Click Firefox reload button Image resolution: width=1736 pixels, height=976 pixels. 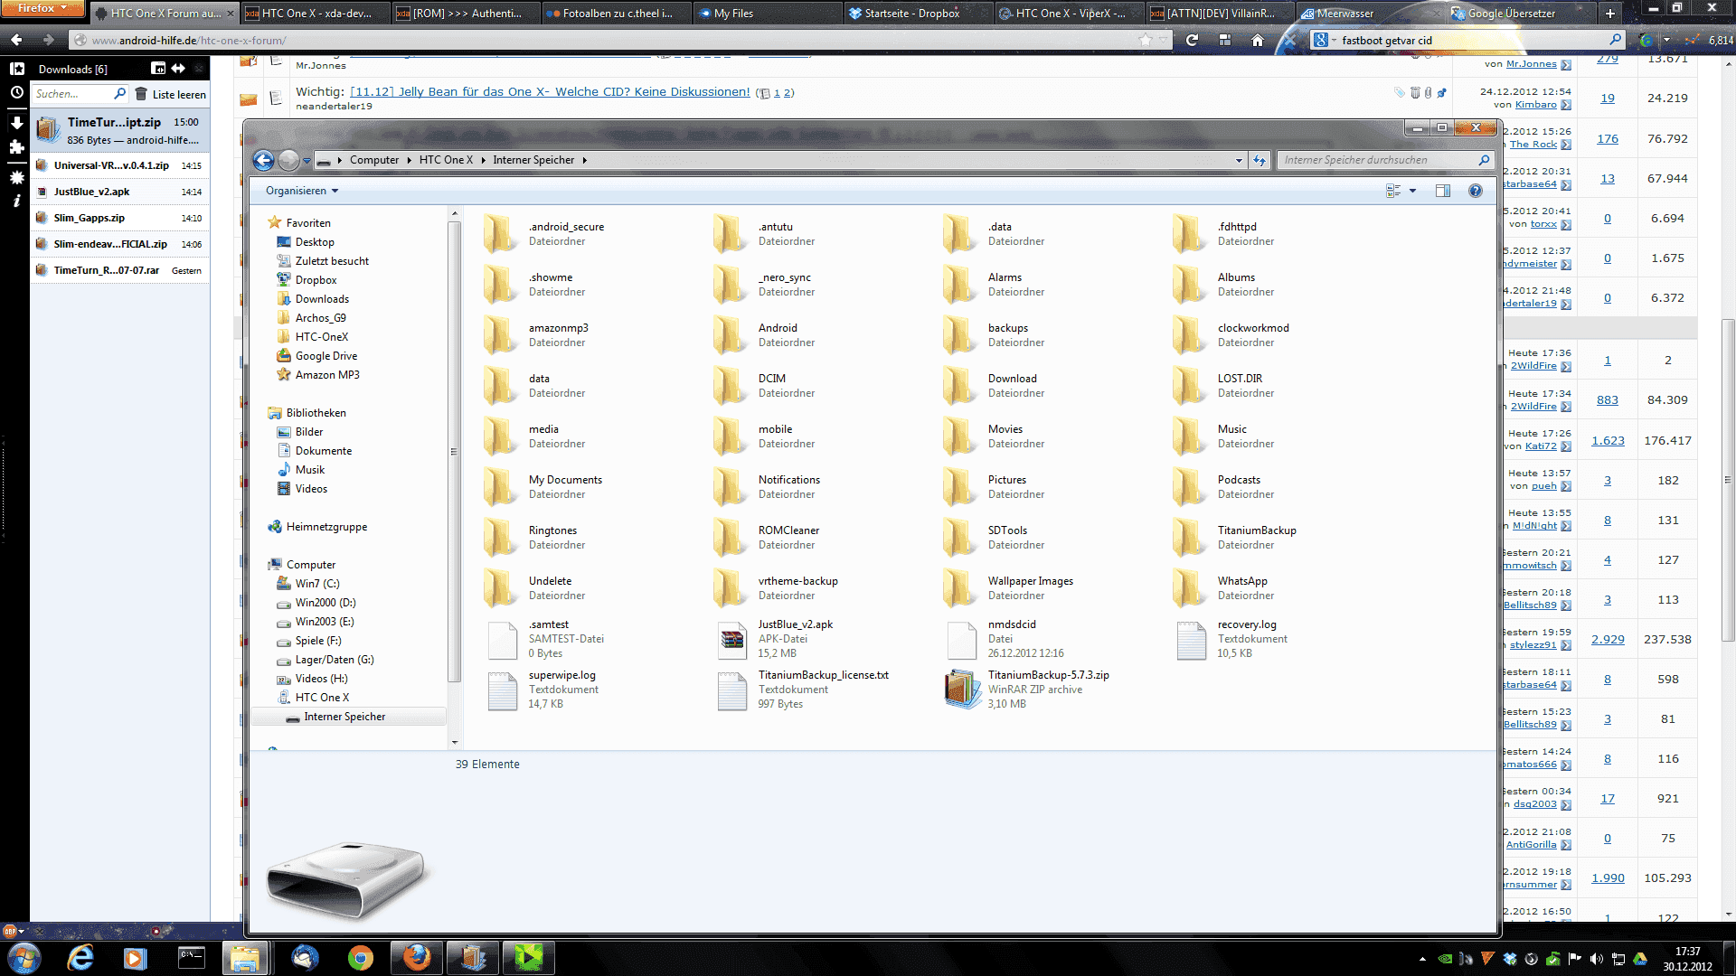(x=1192, y=40)
